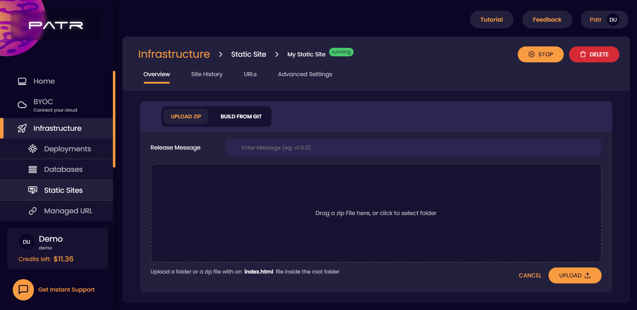Switch to the Site History tab

(x=207, y=74)
